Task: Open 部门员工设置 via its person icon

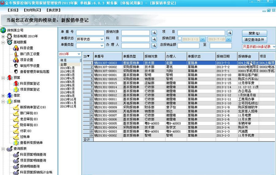Action: (16, 54)
